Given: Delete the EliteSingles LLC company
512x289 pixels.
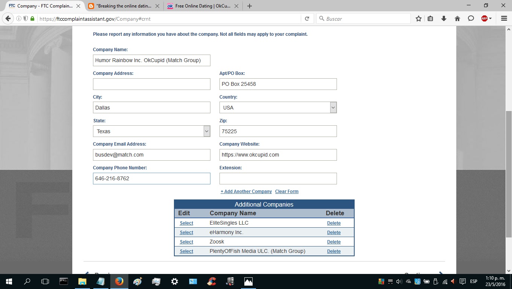Looking at the screenshot, I should point(334,223).
